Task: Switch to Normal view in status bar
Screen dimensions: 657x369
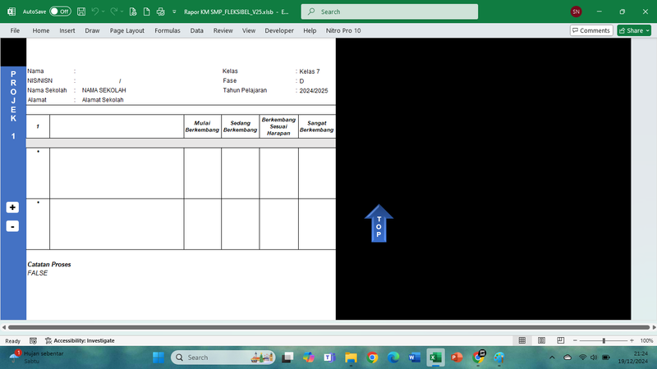Action: pyautogui.click(x=522, y=340)
